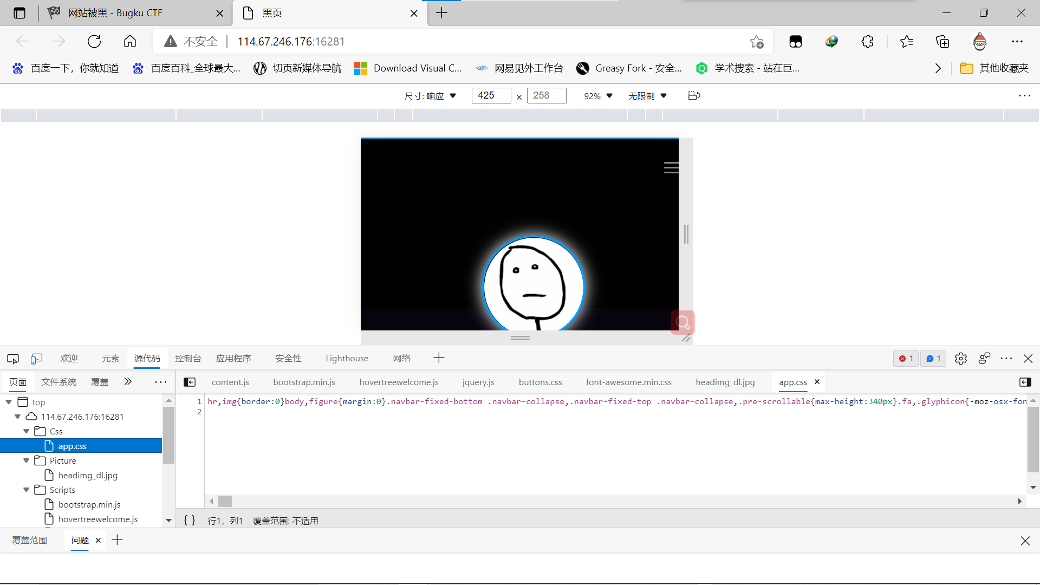
Task: Open DevTools settings gear icon
Action: click(961, 359)
